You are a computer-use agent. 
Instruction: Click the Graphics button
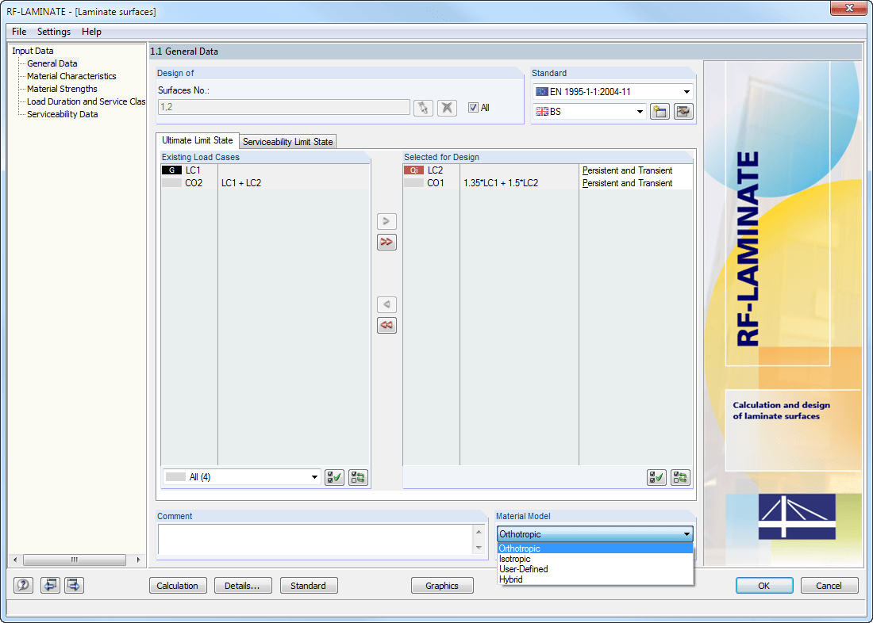tap(442, 586)
